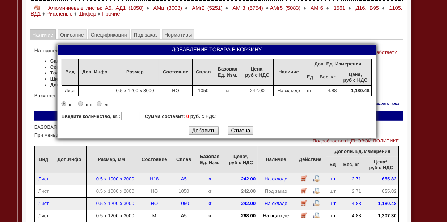The image size is (447, 222).
Task: Click the Добавить button in the dialog
Action: pyautogui.click(x=203, y=131)
